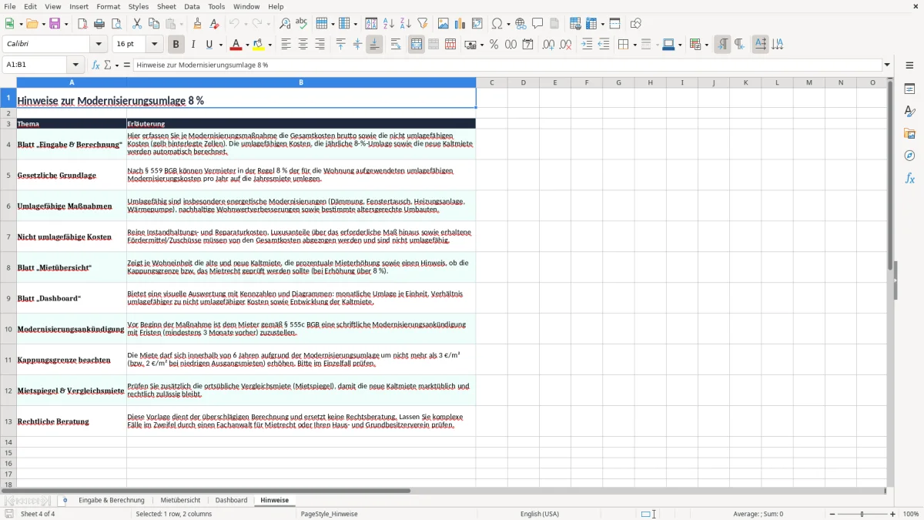The image size is (924, 520).
Task: Click the Clear Direct Formatting icon
Action: tap(214, 24)
